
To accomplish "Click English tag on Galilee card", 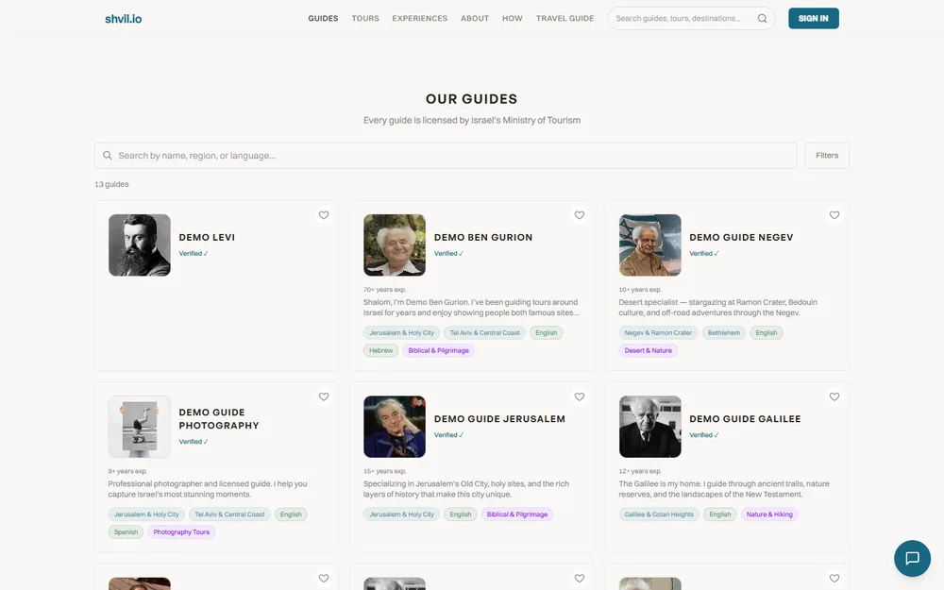I will coord(720,514).
